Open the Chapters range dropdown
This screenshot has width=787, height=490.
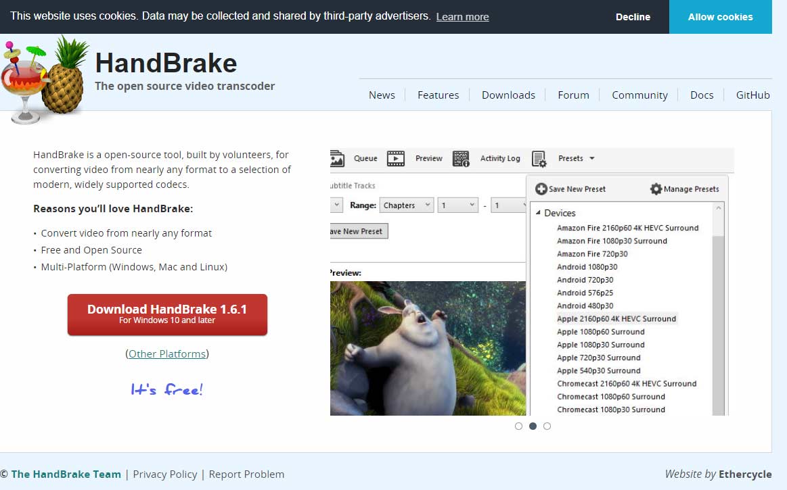406,205
